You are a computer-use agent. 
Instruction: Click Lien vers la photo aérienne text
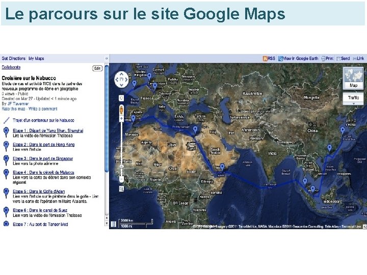click(35, 163)
